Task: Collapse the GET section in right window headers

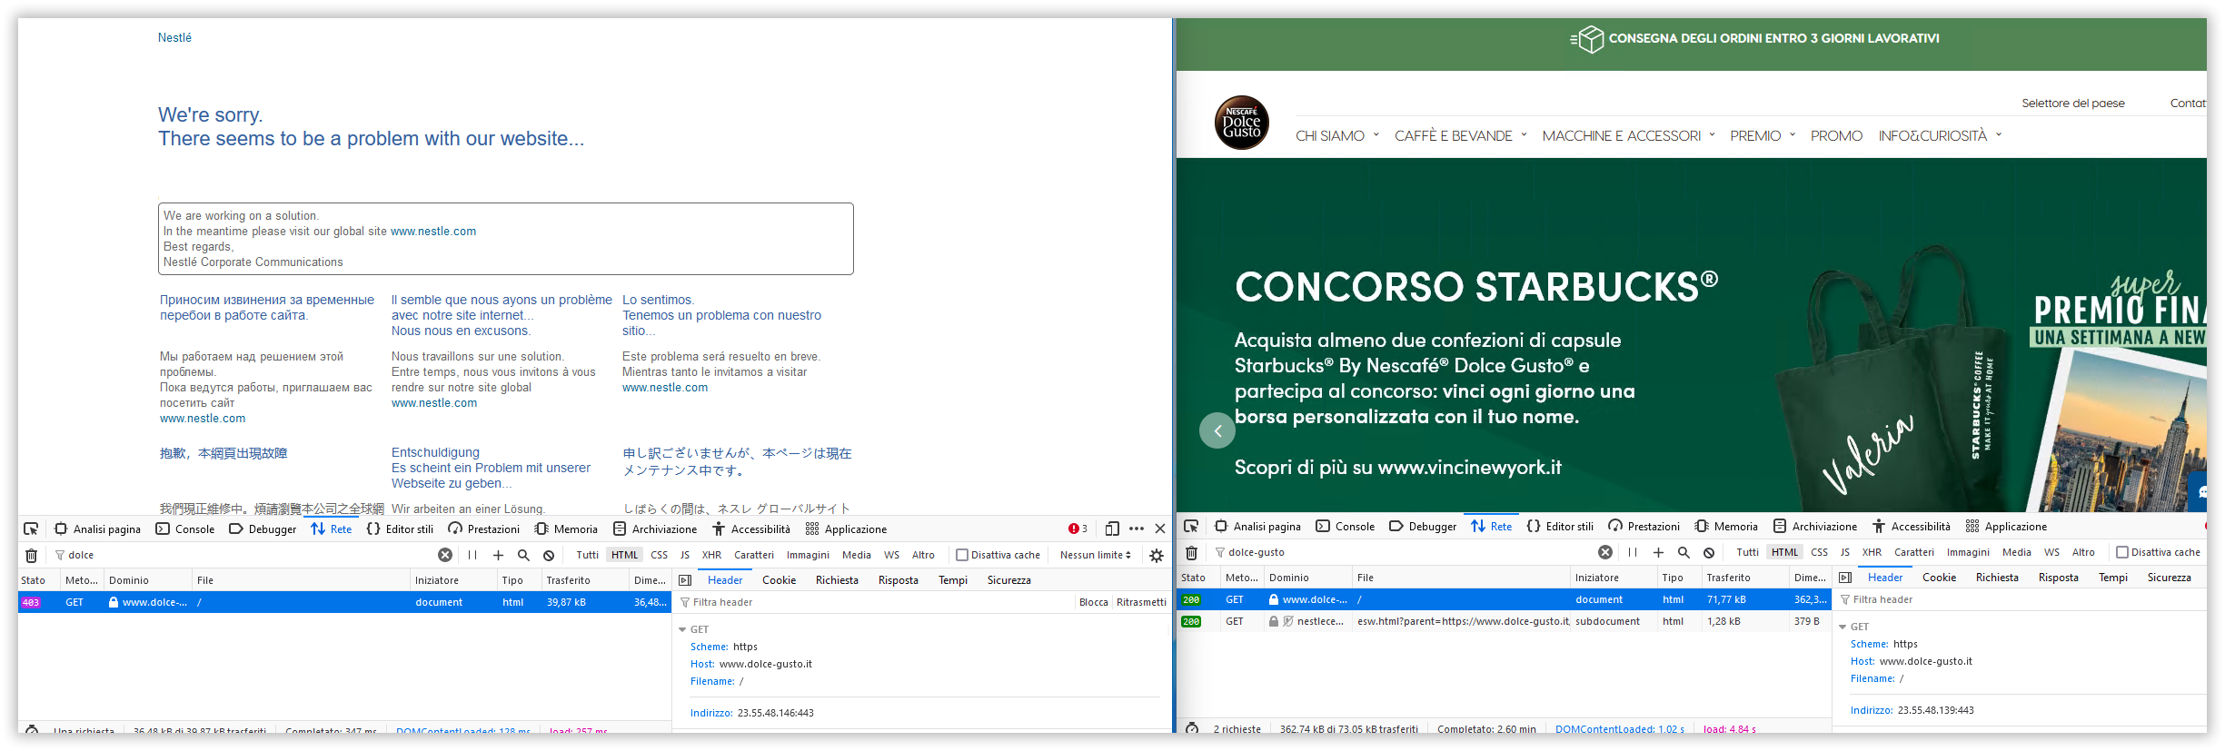Action: [x=1843, y=627]
